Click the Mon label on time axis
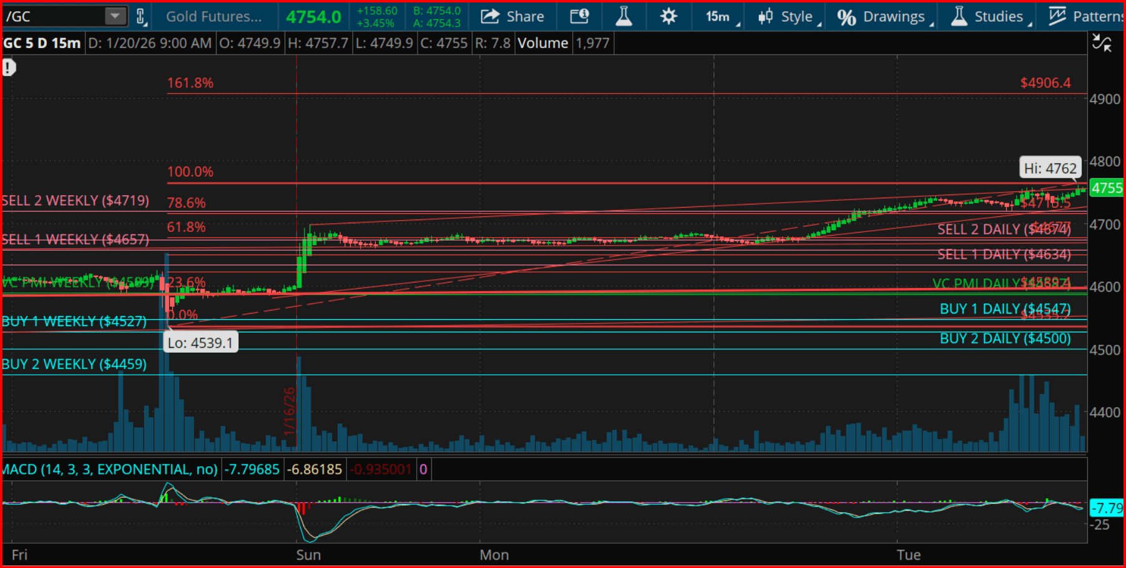 point(494,555)
